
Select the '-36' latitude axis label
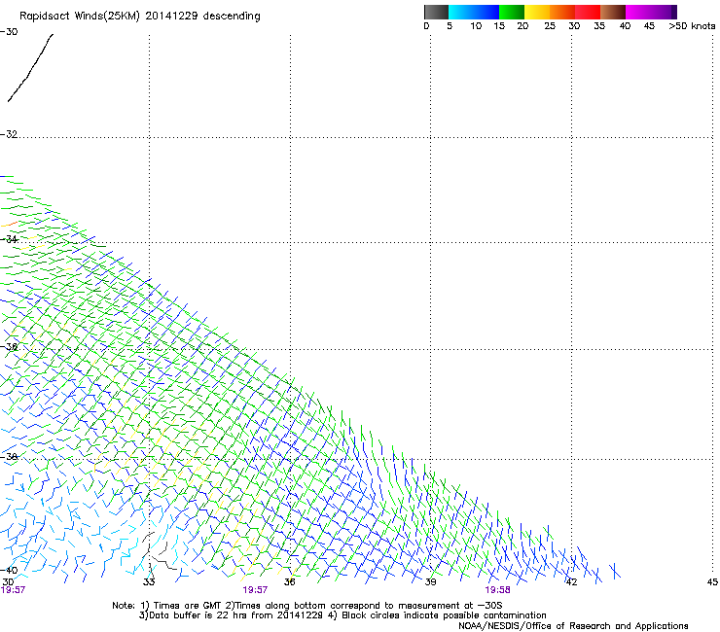coord(9,346)
